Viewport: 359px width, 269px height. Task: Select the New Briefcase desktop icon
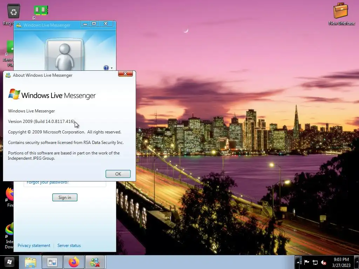(x=341, y=14)
